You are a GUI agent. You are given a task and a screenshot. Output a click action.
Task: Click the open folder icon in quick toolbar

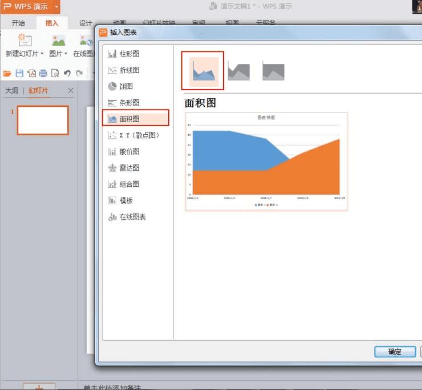(7, 73)
